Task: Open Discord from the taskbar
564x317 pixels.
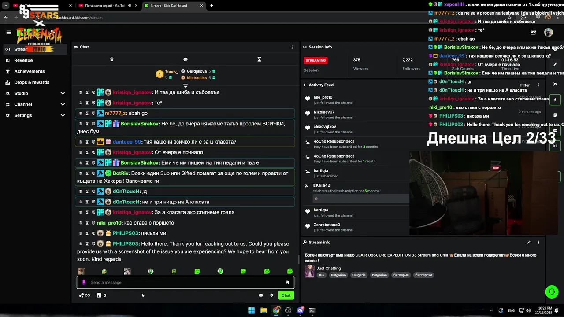Action: coord(301,310)
